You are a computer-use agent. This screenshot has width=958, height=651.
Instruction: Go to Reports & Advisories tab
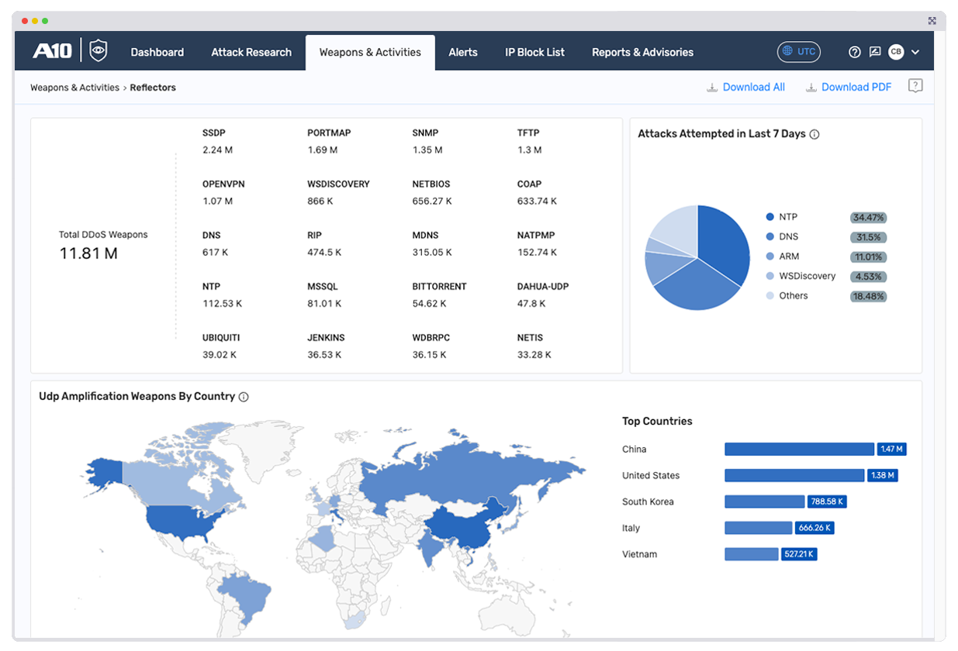[x=642, y=52]
